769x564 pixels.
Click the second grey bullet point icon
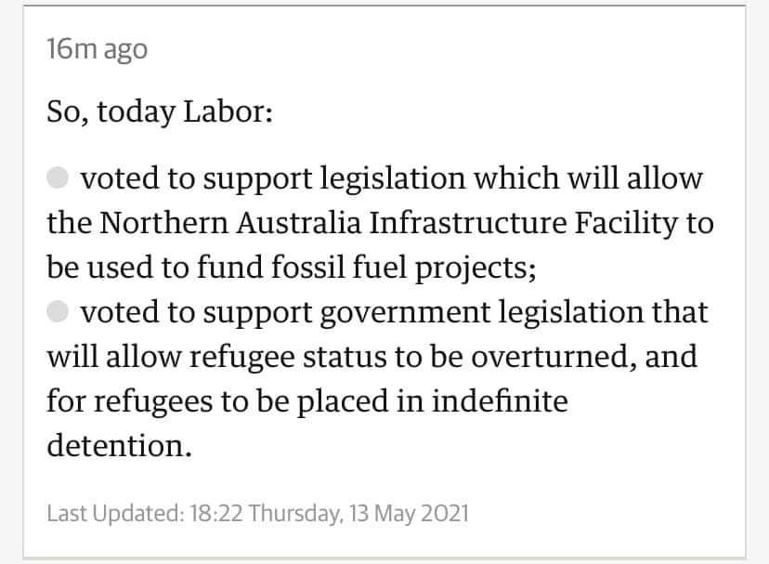pos(58,311)
